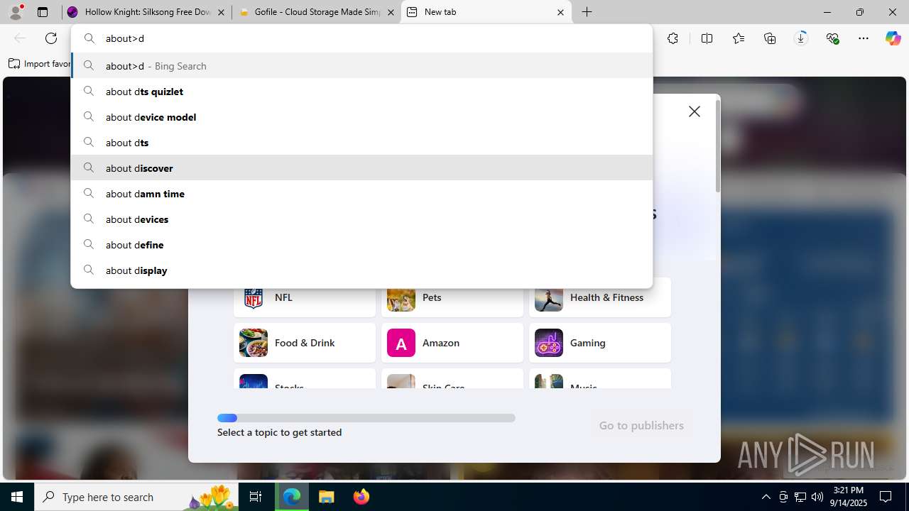Image resolution: width=909 pixels, height=511 pixels.
Task: Open Copilot icon
Action: tap(893, 38)
